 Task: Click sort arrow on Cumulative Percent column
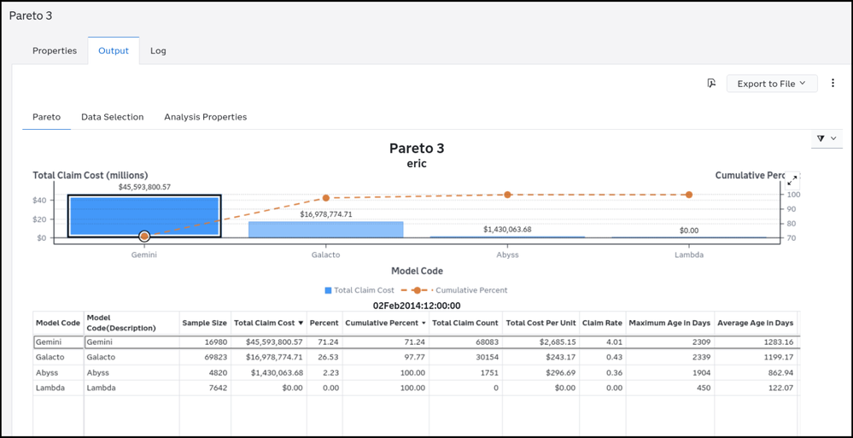coord(424,324)
